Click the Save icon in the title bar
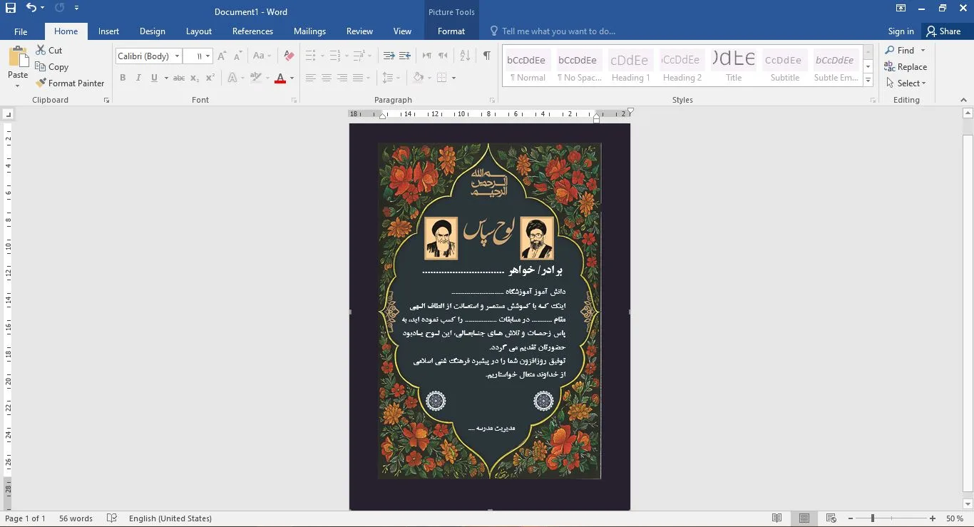 tap(10, 9)
